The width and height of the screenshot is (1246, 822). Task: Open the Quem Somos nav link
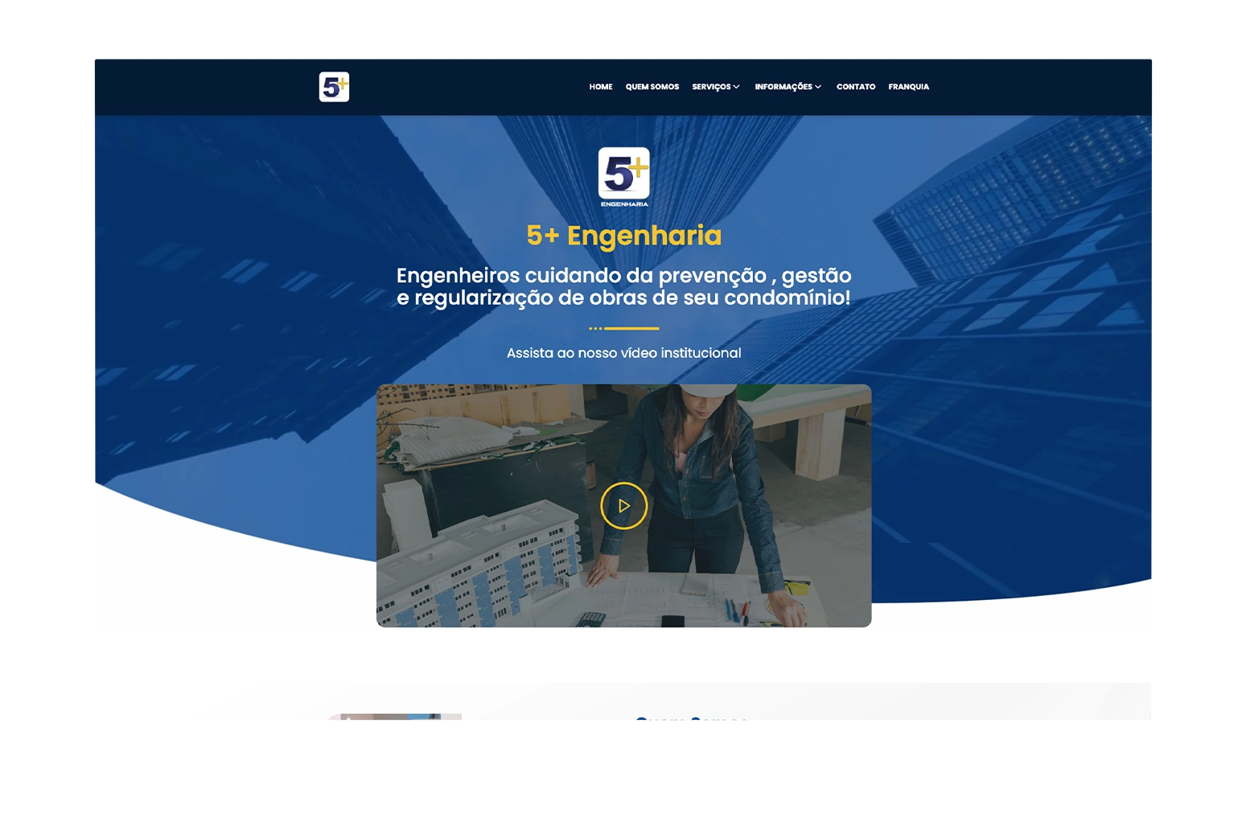pos(652,87)
